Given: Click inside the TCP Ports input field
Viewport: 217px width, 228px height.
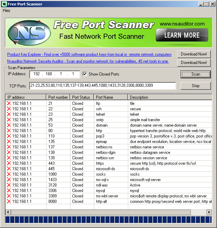Looking at the screenshot, I should (102, 86).
